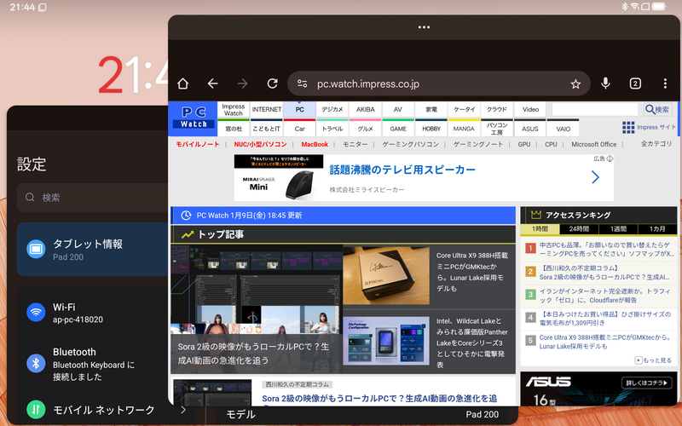
Task: Tap the search magnifier icon in Settings
Action: tap(30, 198)
